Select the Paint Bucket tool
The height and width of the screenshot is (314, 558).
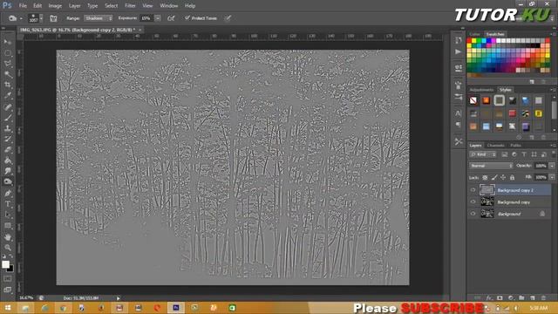point(8,160)
